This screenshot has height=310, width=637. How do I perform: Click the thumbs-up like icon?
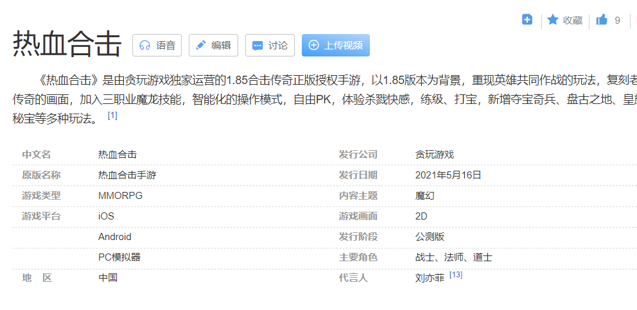(601, 20)
